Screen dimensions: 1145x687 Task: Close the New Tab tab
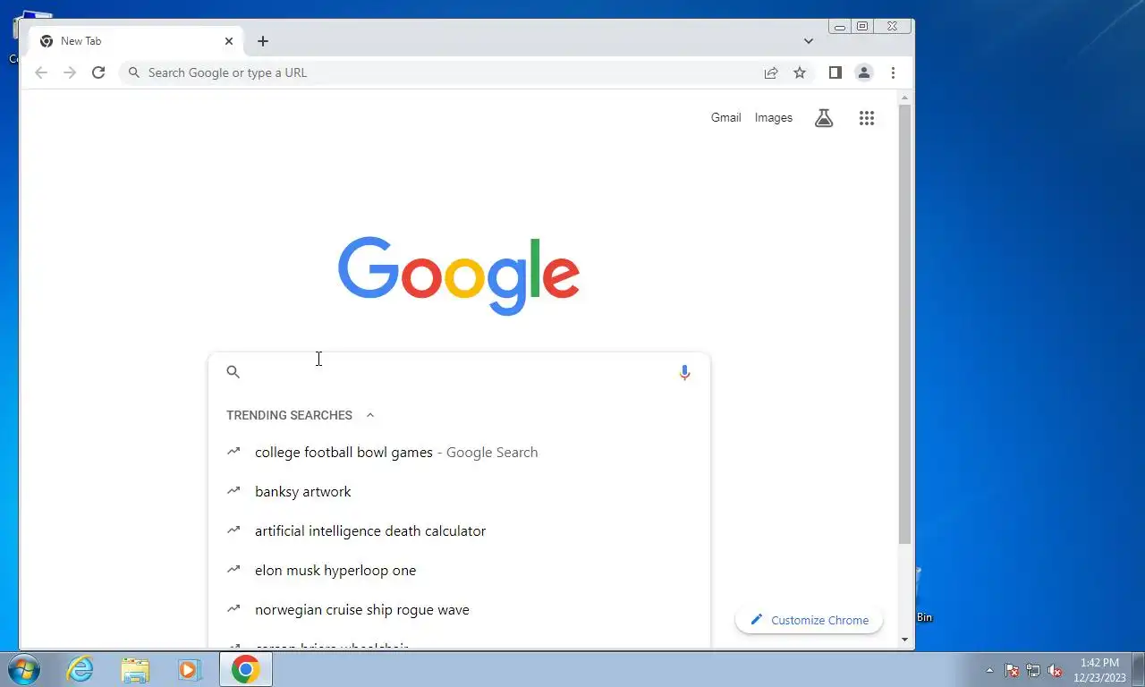[228, 41]
